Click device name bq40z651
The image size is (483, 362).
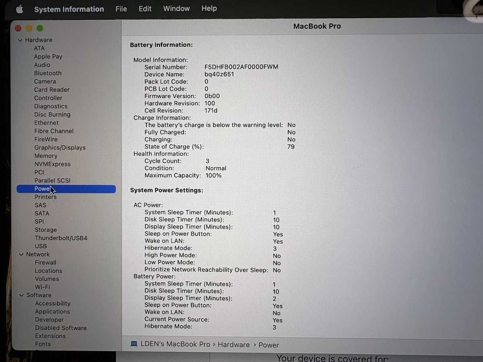(x=219, y=74)
